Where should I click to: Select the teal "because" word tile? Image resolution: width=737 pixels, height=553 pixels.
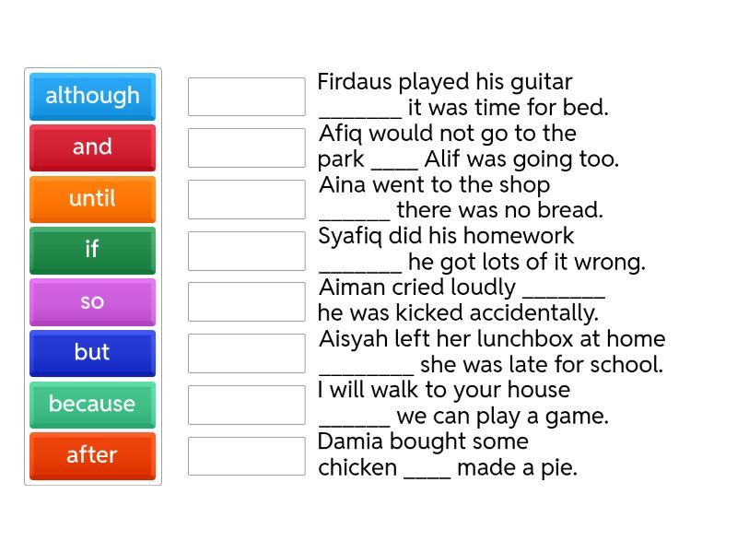(92, 404)
